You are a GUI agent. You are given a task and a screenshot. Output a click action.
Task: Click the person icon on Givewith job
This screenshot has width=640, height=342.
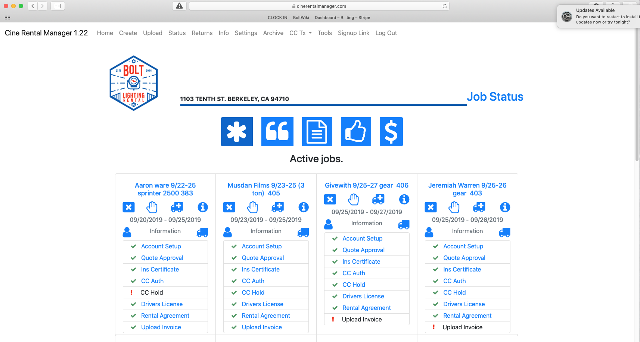click(x=329, y=225)
